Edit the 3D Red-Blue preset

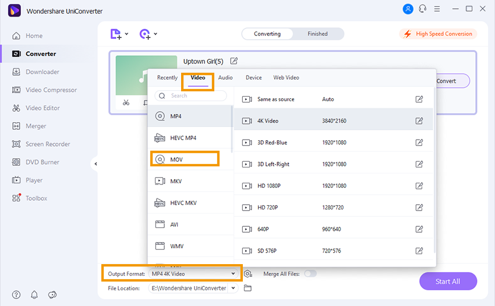[x=419, y=143]
